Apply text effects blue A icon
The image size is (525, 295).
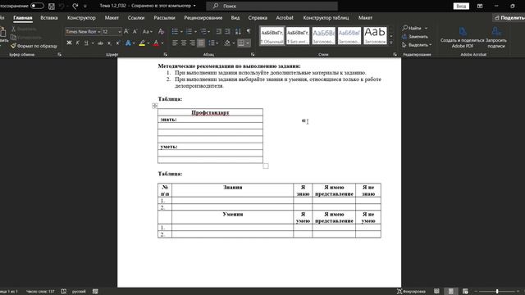coord(128,43)
